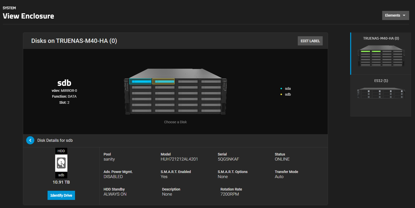The image size is (415, 208).
Task: Click the large 'sdb' disk name heading
Action: [x=64, y=83]
